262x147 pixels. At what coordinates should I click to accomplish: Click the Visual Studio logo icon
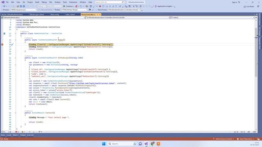click(3, 2)
